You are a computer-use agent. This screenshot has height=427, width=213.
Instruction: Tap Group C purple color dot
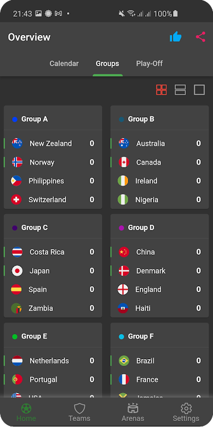[x=15, y=228]
